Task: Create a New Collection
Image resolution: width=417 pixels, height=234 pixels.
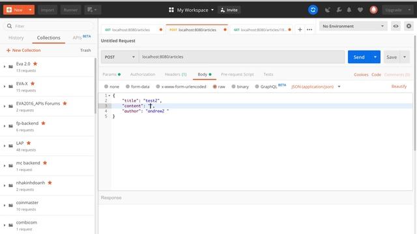Action: click(x=23, y=50)
